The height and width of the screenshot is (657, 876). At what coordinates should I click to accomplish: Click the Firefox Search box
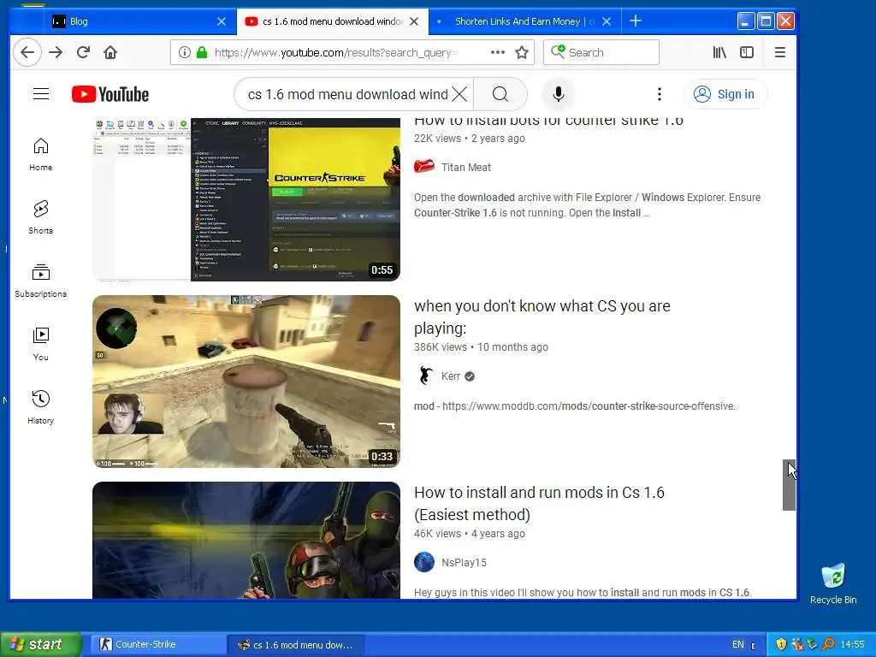(601, 52)
